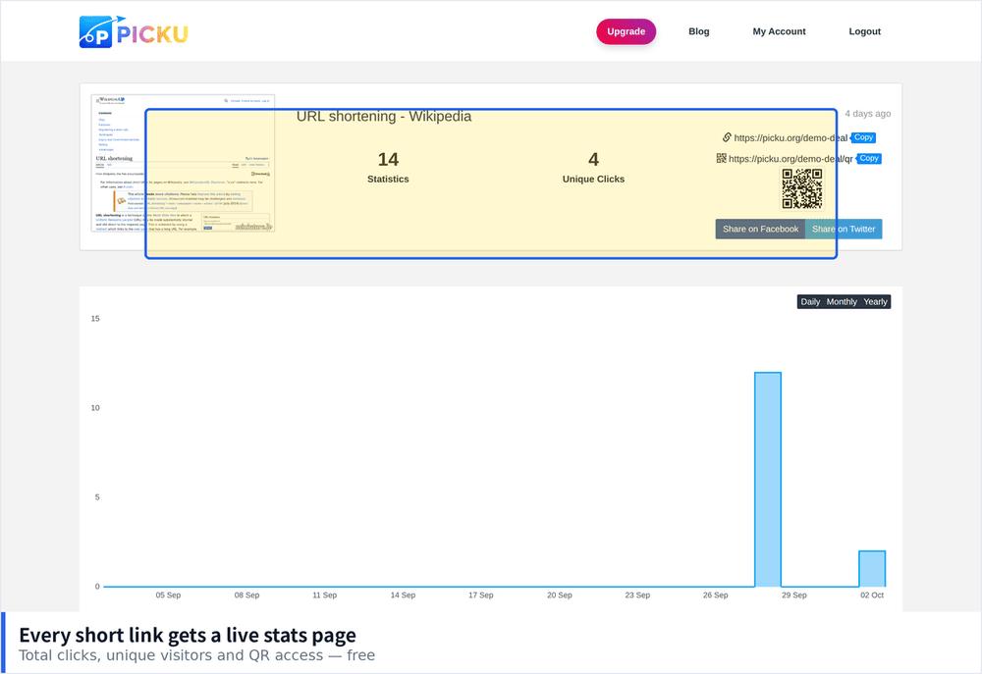Click the chain link icon beside short URL

coord(727,137)
